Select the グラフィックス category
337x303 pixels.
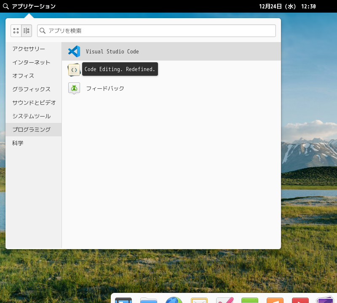[34, 89]
